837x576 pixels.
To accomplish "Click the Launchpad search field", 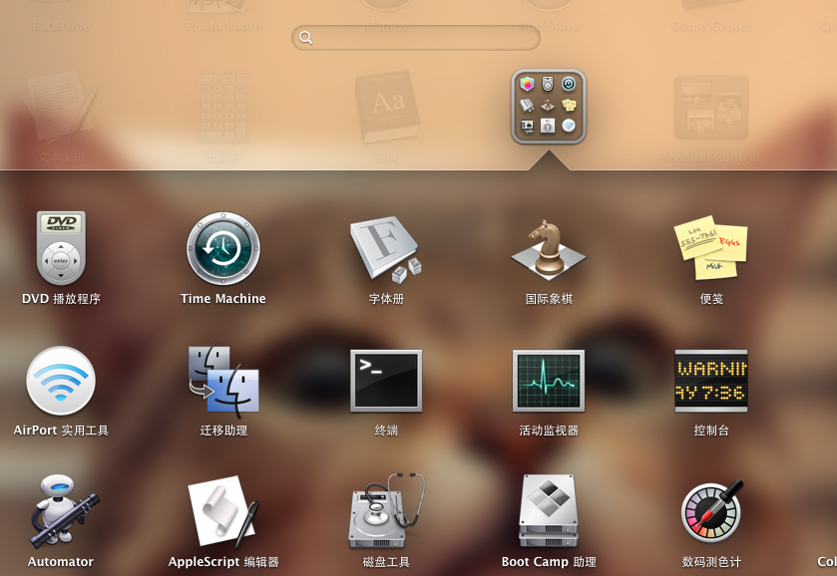I will point(416,37).
